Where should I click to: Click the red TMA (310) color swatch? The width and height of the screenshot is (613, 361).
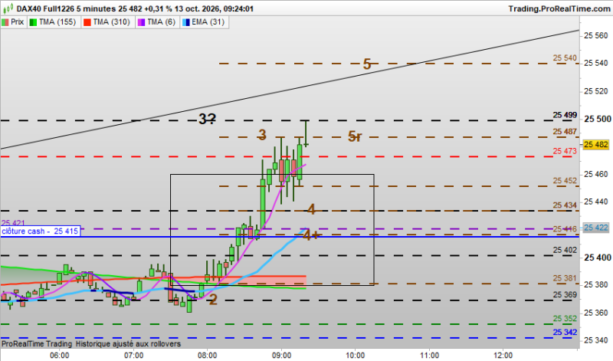pos(87,22)
